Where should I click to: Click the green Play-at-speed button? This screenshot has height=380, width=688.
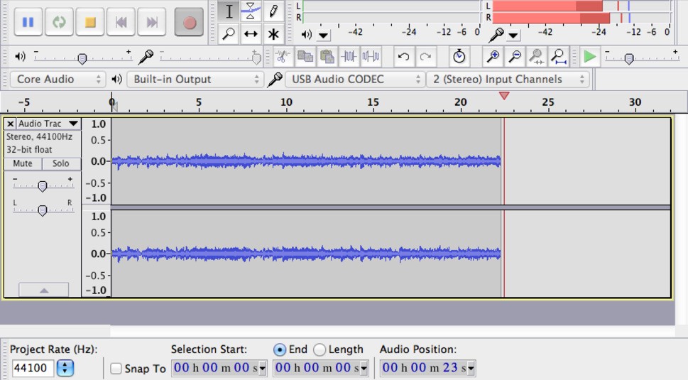coord(590,57)
